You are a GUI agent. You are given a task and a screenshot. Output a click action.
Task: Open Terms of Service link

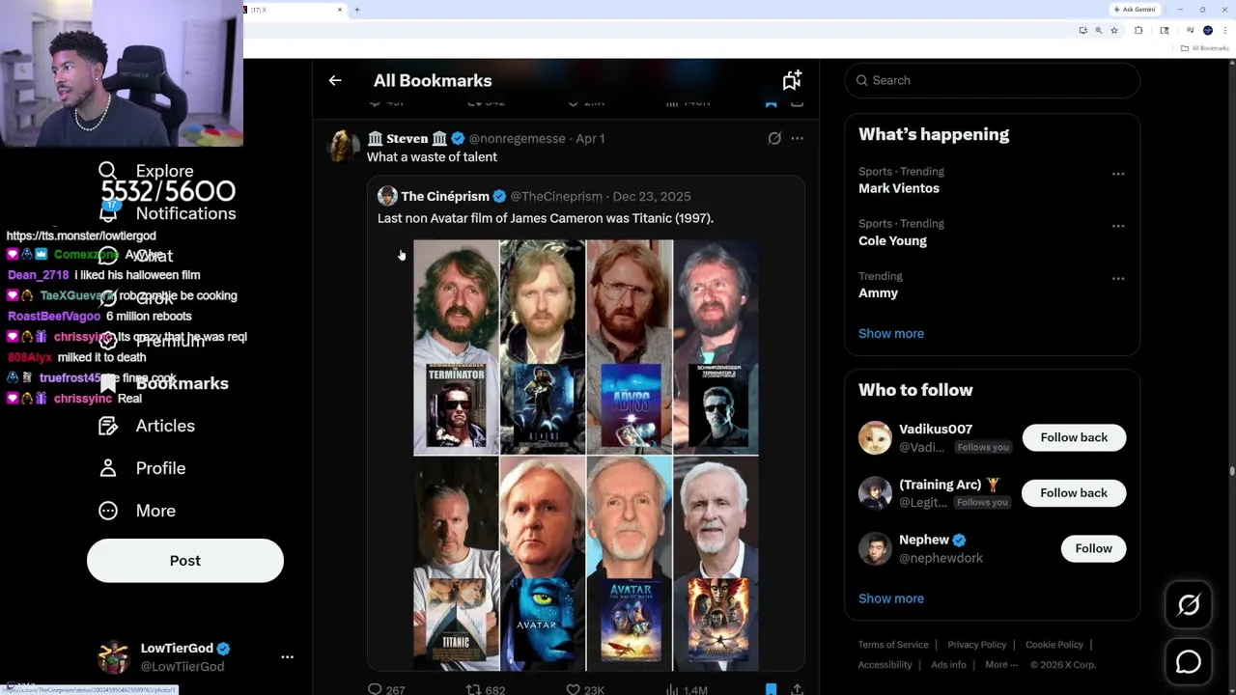tap(893, 645)
